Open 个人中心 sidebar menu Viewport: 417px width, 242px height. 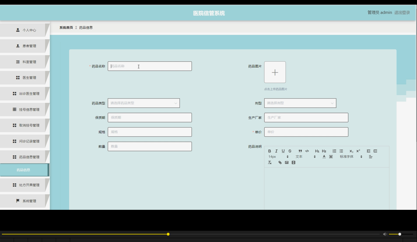pyautogui.click(x=25, y=30)
